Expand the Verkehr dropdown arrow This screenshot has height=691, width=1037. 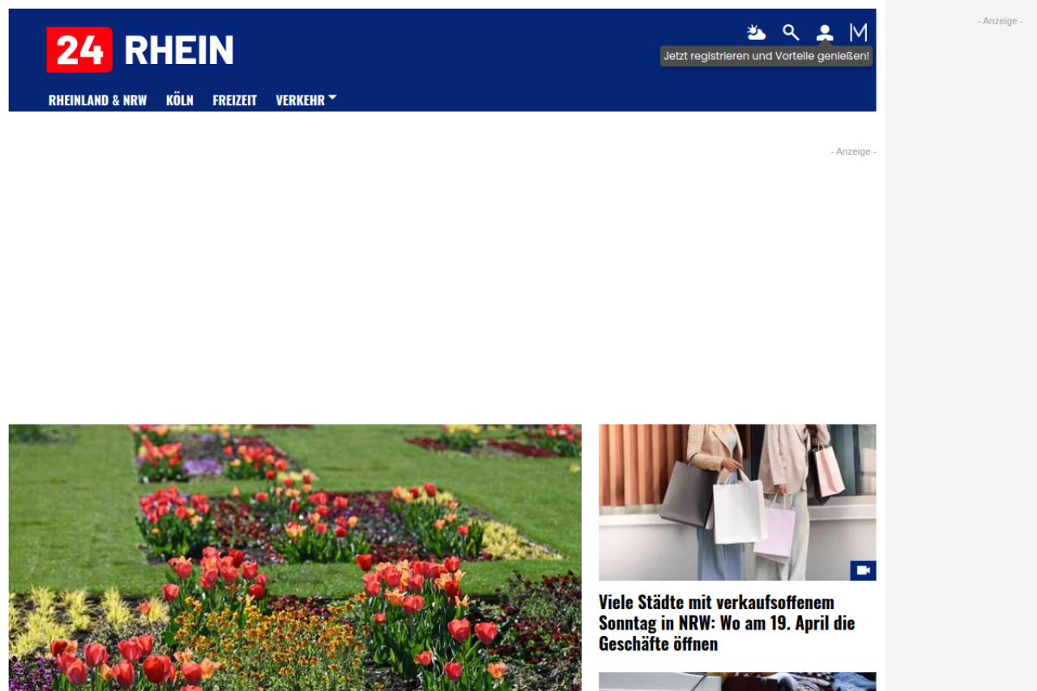(x=332, y=98)
